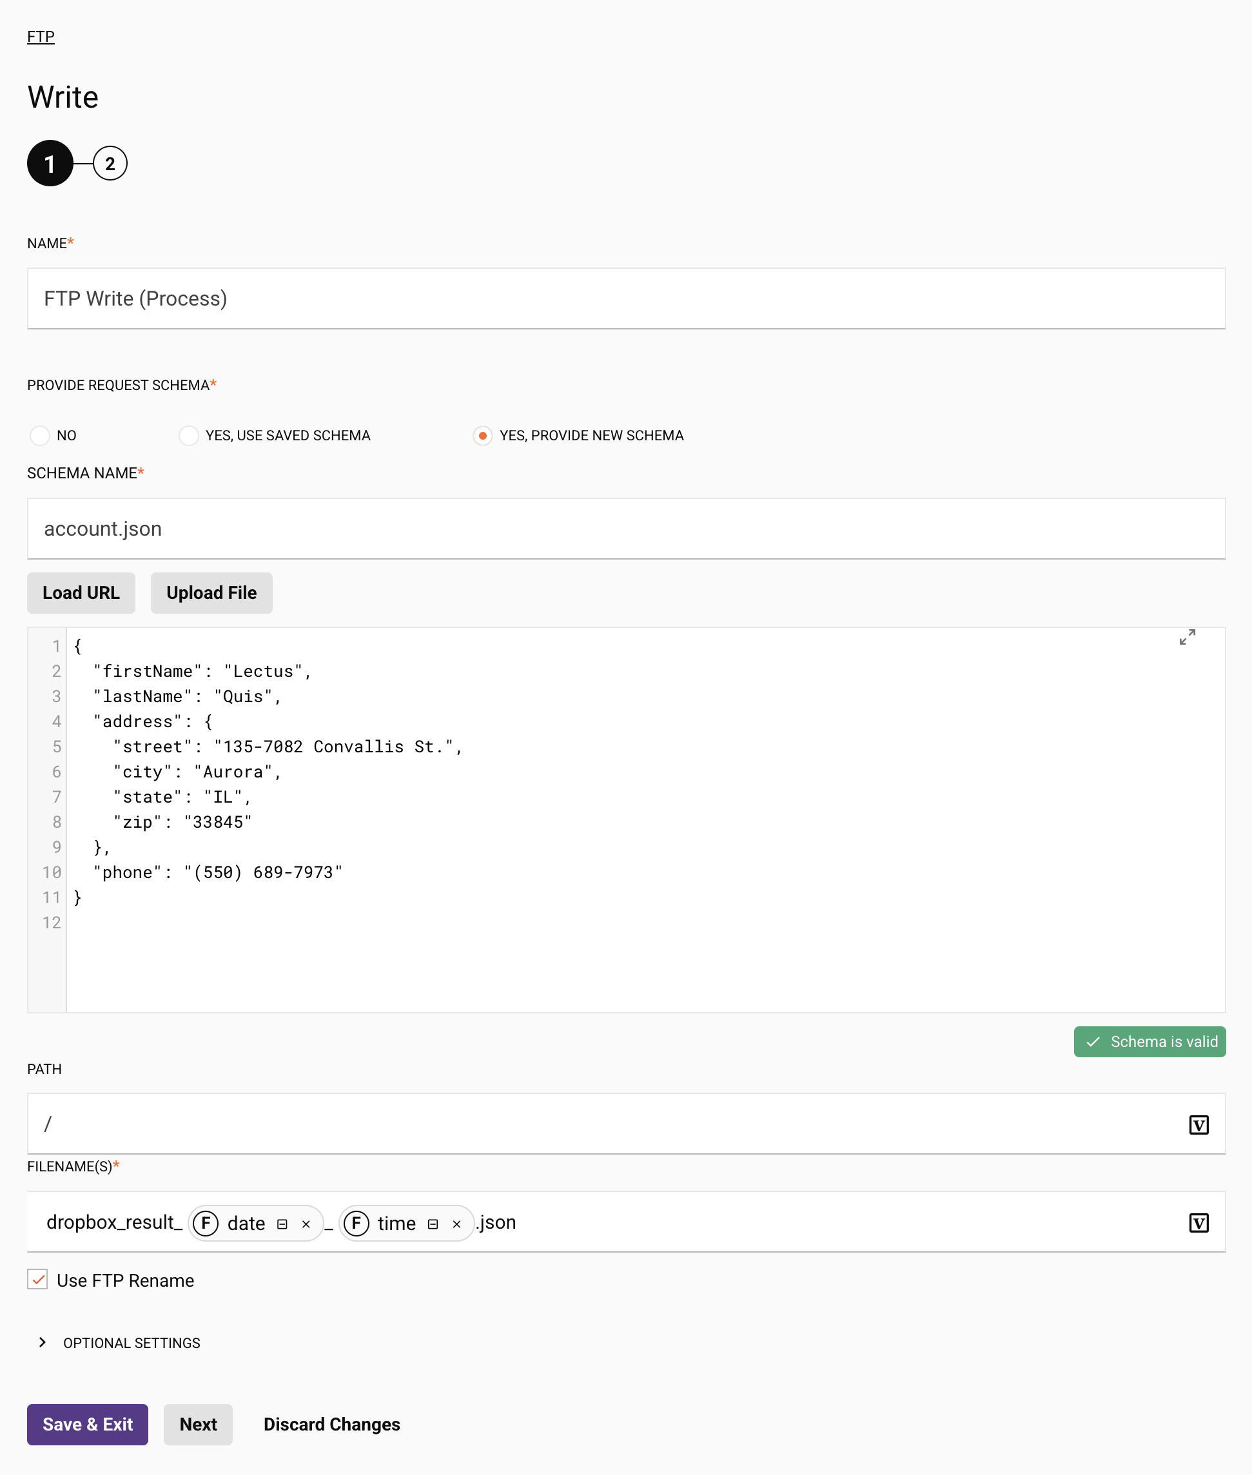The image size is (1252, 1475).
Task: Click the Upload File button
Action: coord(211,592)
